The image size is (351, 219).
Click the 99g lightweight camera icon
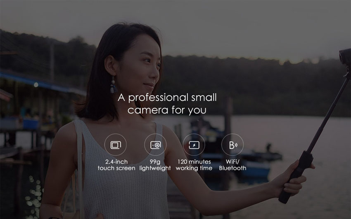tap(155, 145)
